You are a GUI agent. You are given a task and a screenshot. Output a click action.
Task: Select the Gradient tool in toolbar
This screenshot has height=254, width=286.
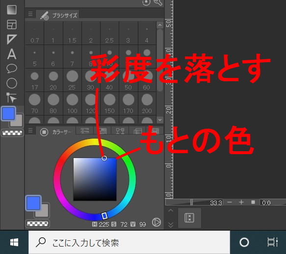tap(12, 10)
